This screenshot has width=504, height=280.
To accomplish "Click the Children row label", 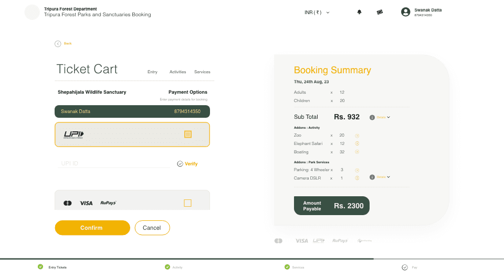I will [x=302, y=100].
